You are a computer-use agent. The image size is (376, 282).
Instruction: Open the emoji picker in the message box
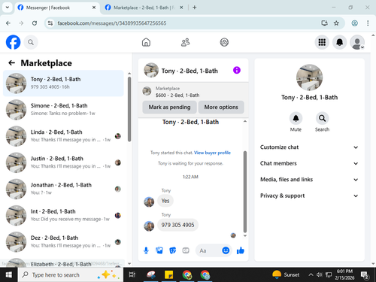click(x=226, y=250)
